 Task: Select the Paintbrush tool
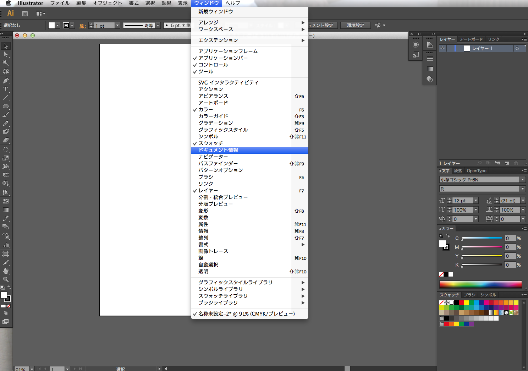6,115
